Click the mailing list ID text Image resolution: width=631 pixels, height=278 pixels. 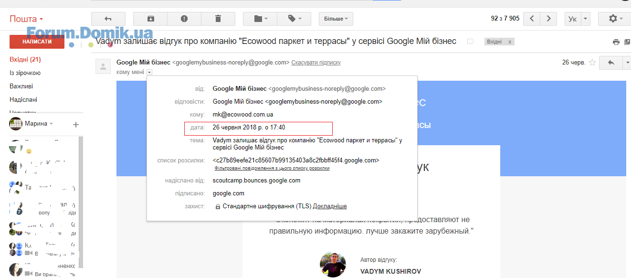296,160
